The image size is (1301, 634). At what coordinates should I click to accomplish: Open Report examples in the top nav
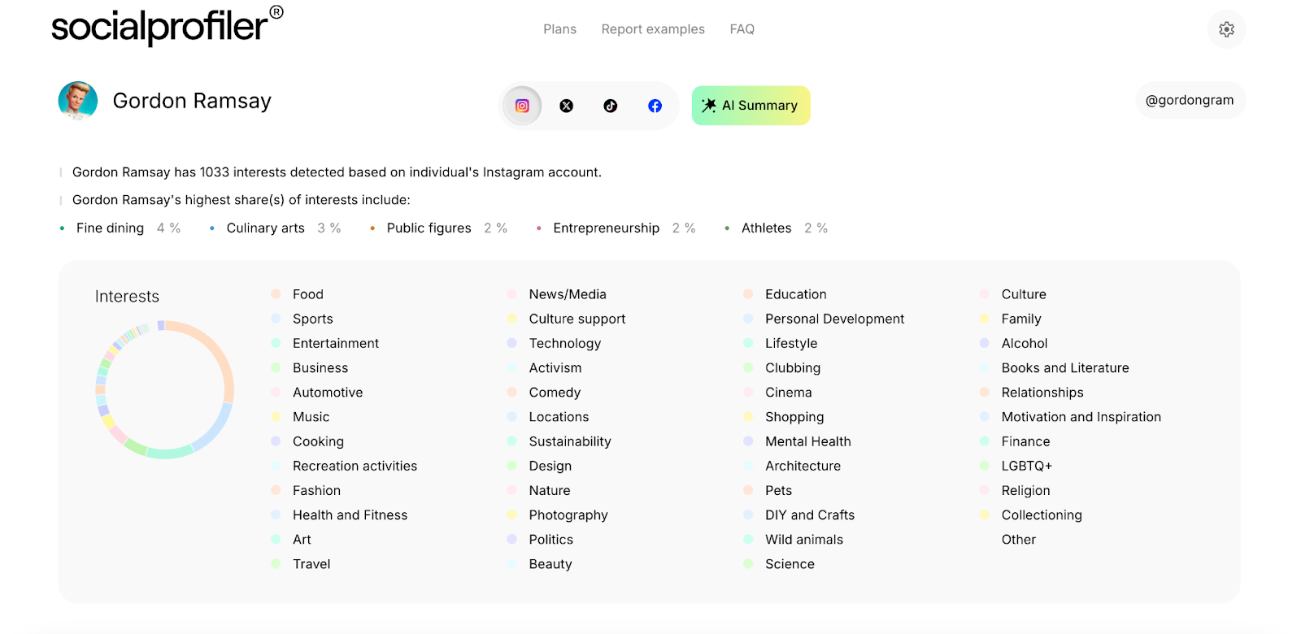(x=653, y=29)
